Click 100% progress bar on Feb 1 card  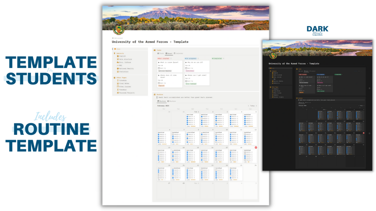193,126
